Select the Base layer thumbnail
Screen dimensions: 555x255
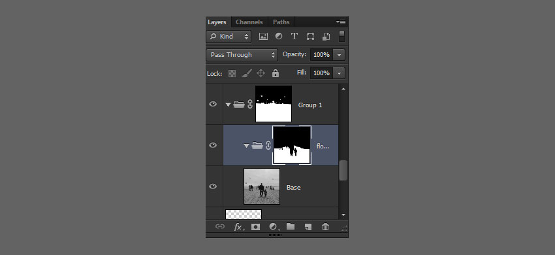(x=262, y=186)
